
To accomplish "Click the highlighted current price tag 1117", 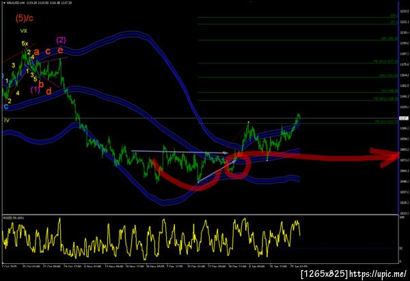I will [x=402, y=118].
